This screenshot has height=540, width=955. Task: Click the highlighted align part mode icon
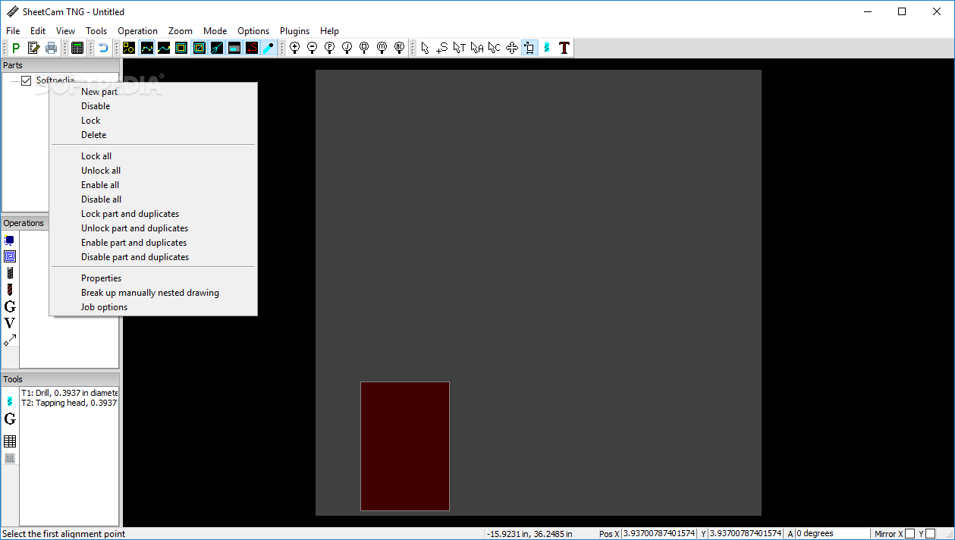(529, 48)
